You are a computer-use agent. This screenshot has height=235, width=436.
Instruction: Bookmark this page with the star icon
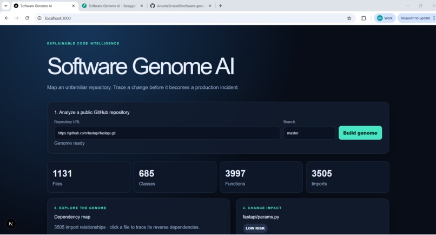click(349, 18)
